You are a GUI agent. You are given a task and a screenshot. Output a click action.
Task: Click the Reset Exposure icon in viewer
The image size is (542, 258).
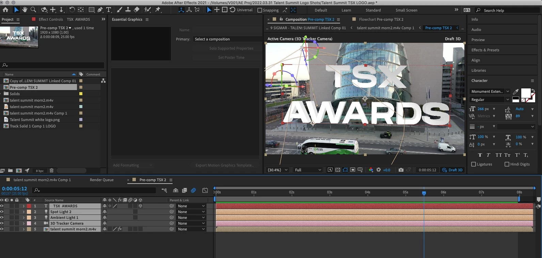coord(378,170)
